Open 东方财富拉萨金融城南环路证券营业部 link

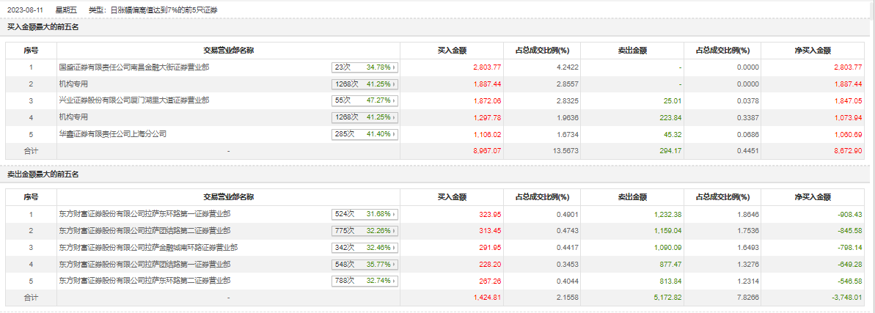click(148, 248)
